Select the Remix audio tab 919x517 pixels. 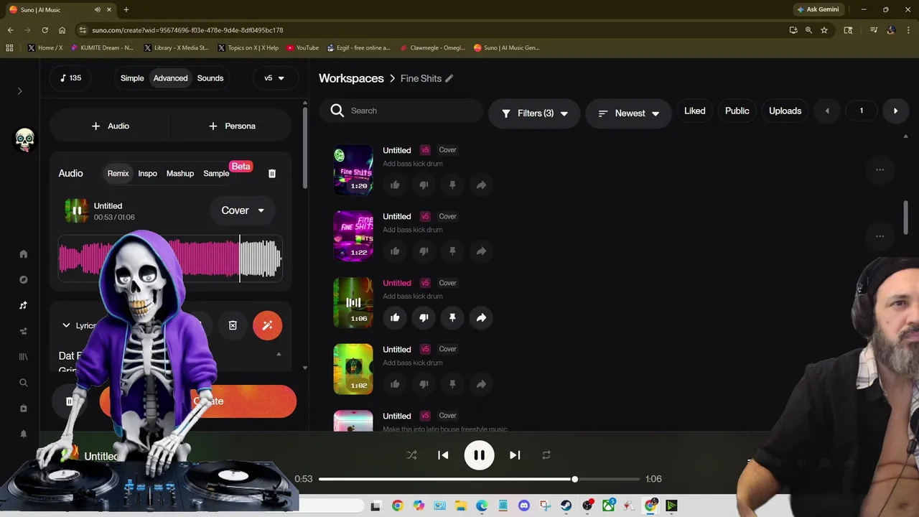(118, 173)
